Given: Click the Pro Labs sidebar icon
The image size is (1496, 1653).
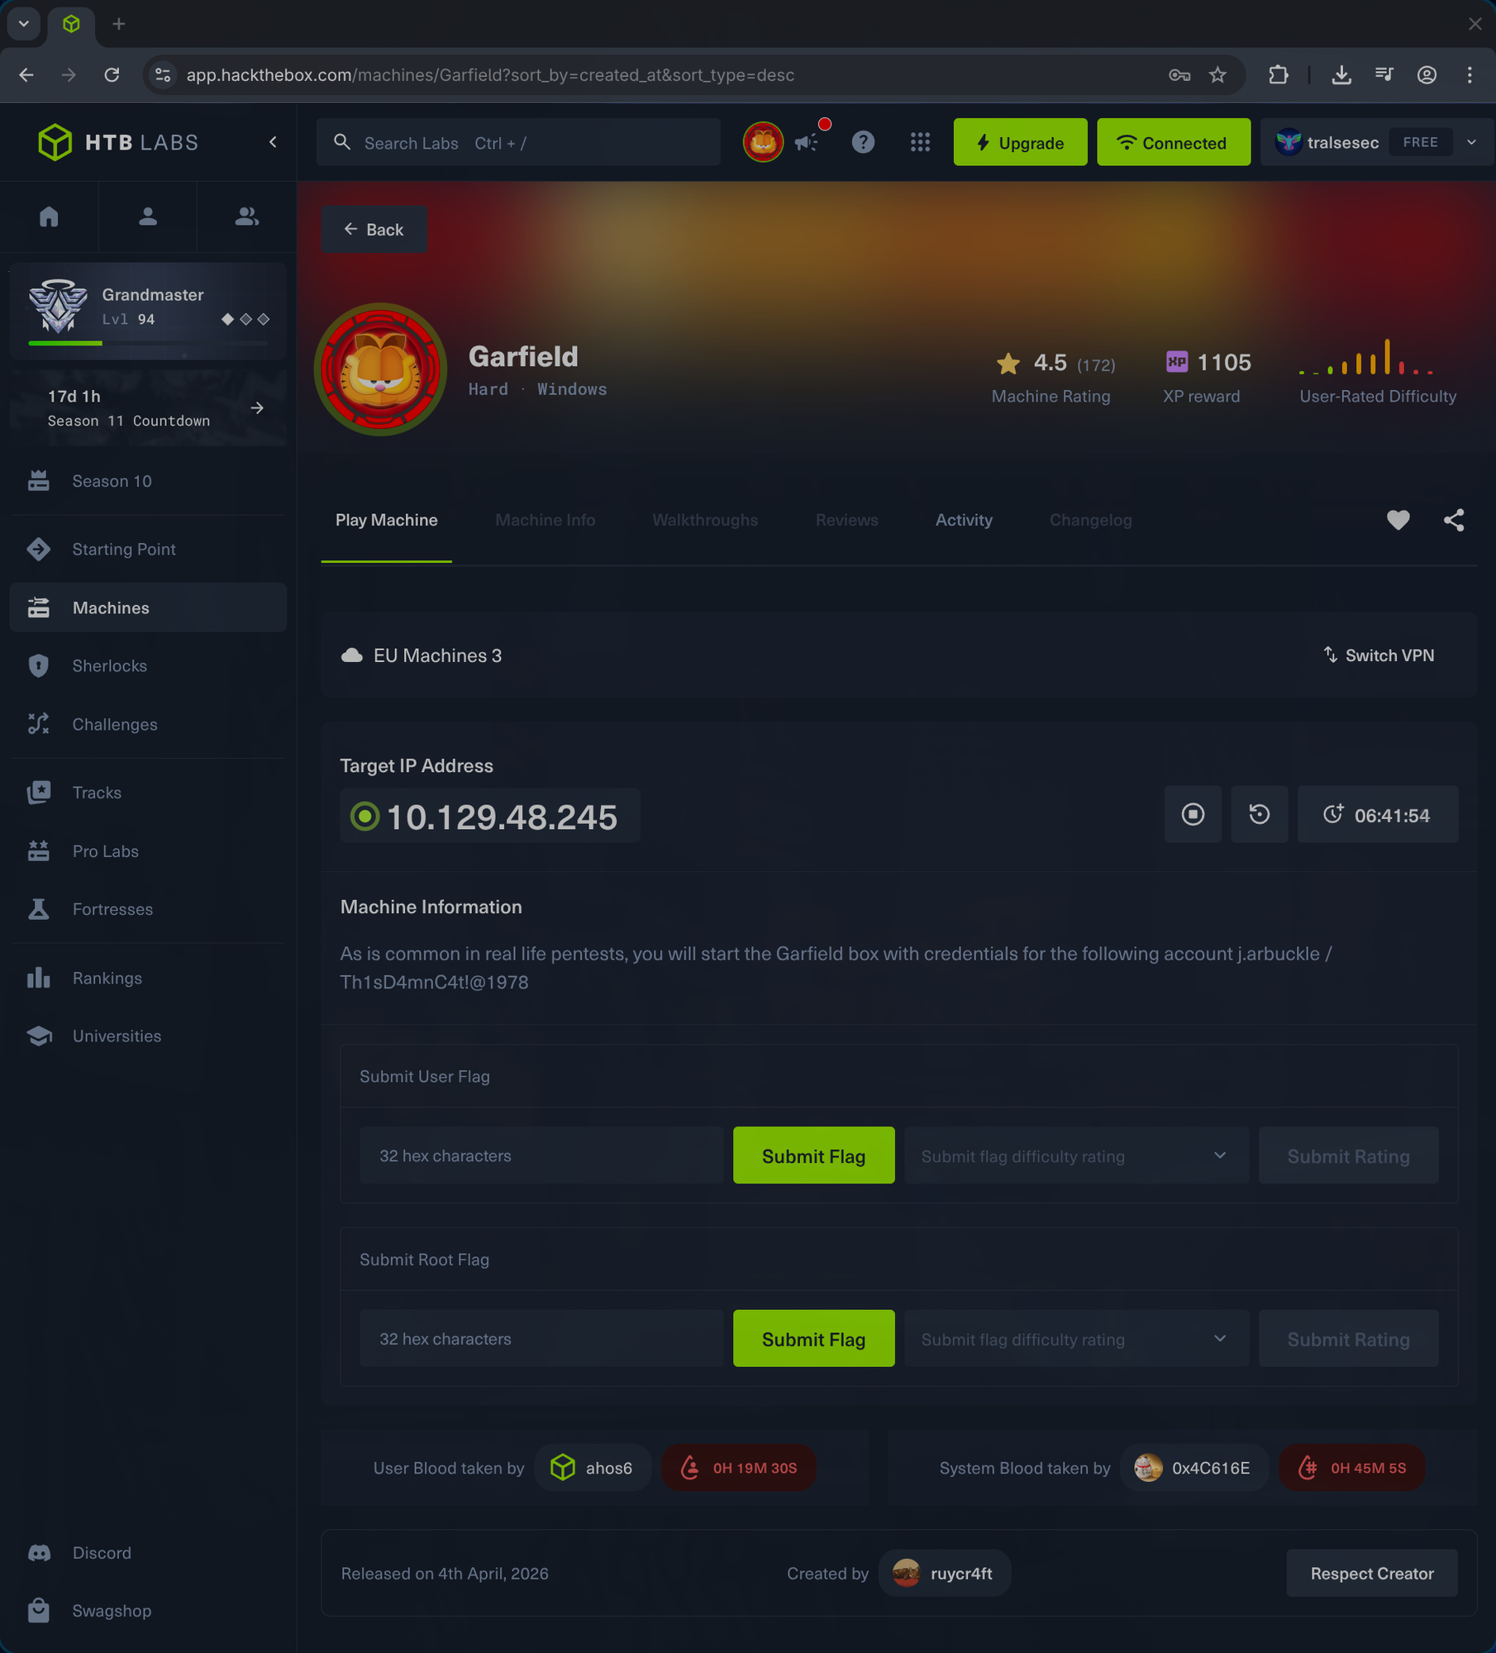Looking at the screenshot, I should (x=39, y=850).
